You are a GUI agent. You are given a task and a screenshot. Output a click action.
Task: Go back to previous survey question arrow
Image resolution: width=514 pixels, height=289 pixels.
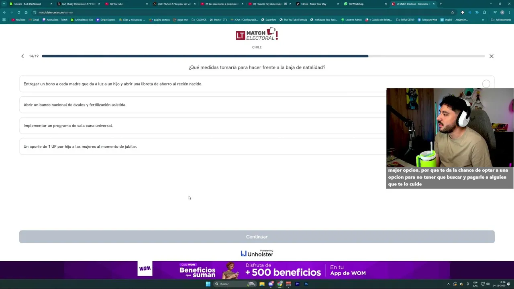click(x=22, y=56)
